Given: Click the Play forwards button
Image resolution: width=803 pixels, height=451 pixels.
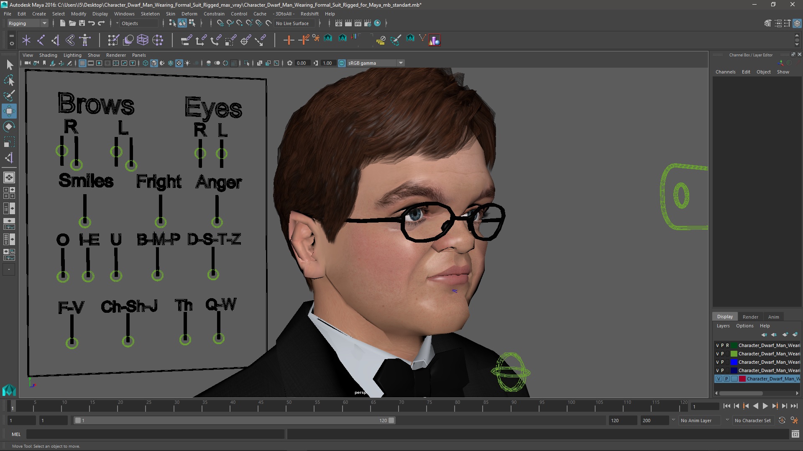Looking at the screenshot, I should pos(765,406).
